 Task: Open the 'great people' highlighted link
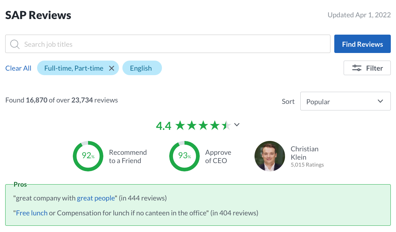(x=96, y=198)
